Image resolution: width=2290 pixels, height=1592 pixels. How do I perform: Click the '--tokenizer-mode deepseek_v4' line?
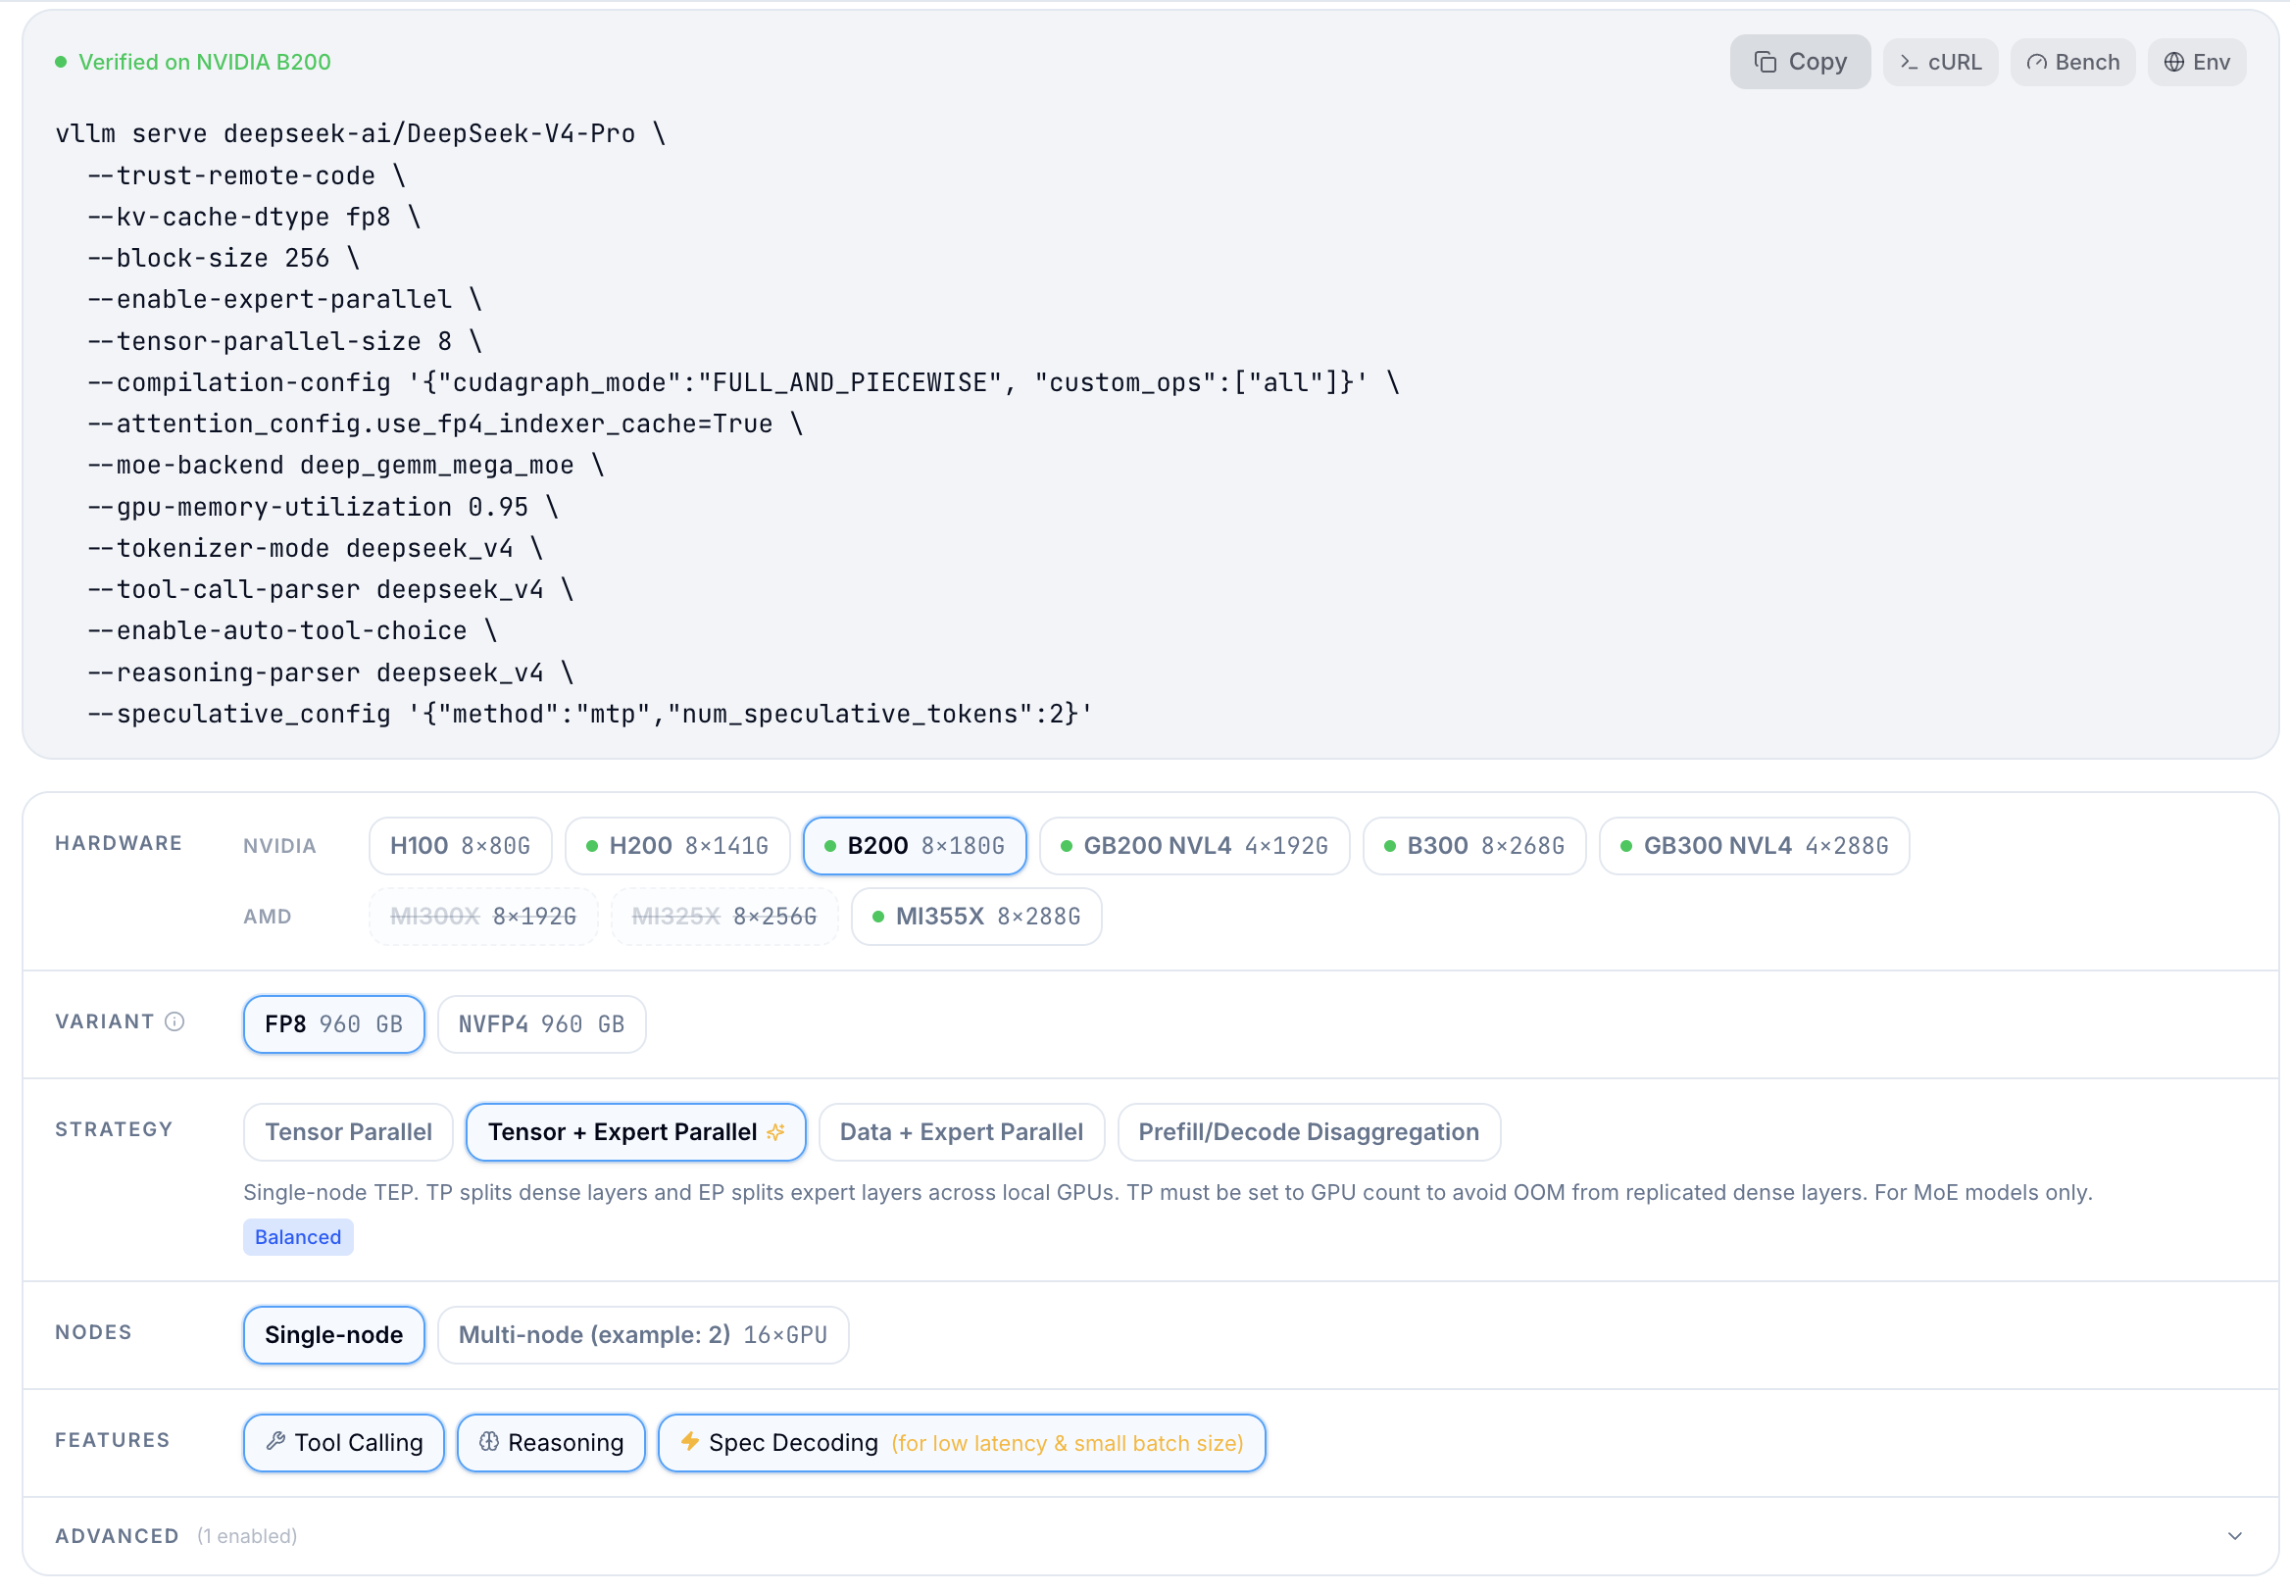(x=316, y=549)
